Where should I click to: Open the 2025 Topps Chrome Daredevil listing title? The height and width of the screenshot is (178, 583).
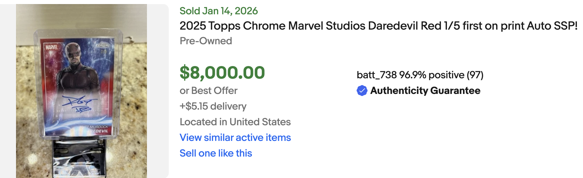(378, 26)
